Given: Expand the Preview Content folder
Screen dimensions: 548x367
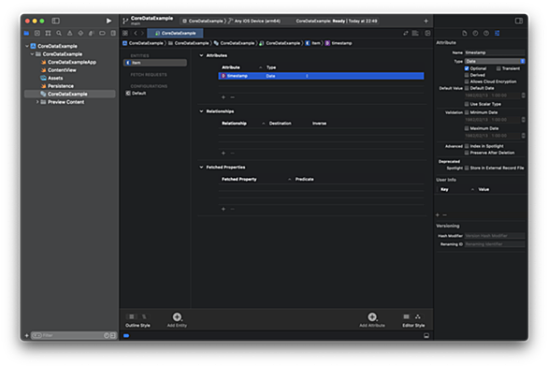Looking at the screenshot, I should point(37,102).
